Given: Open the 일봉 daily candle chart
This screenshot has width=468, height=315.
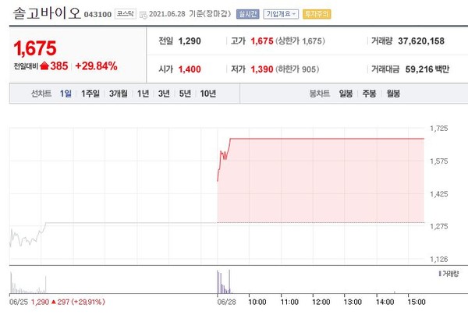Looking at the screenshot, I should [346, 94].
